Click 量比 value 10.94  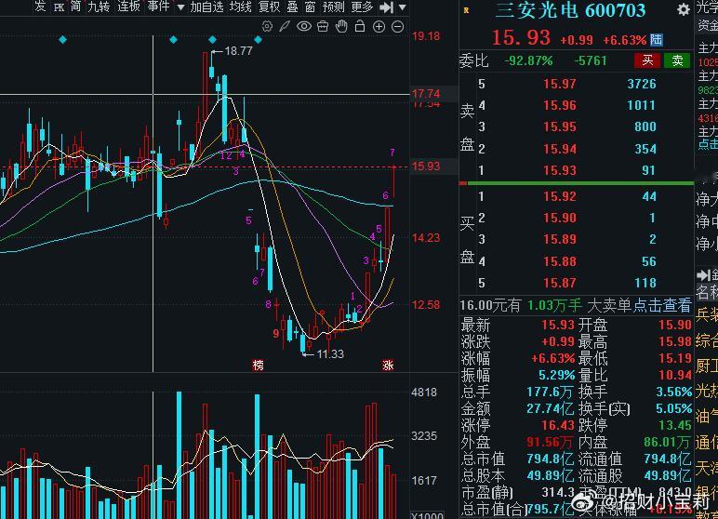675,375
